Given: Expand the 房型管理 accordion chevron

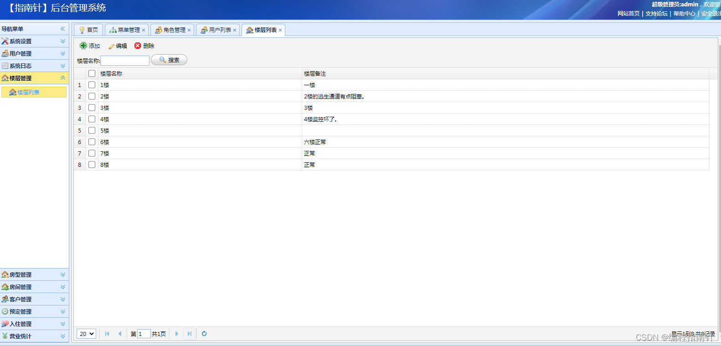Looking at the screenshot, I should [63, 274].
